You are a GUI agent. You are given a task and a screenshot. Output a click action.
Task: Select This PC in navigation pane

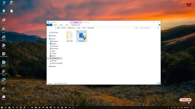click(53, 39)
